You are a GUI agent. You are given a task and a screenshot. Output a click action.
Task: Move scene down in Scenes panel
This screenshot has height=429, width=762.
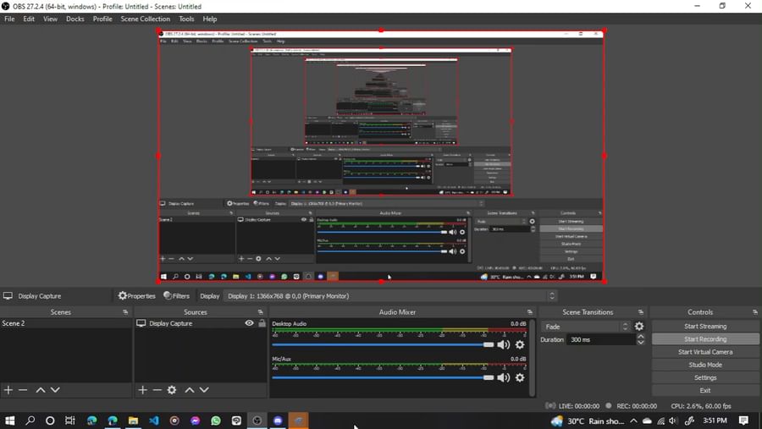click(55, 390)
